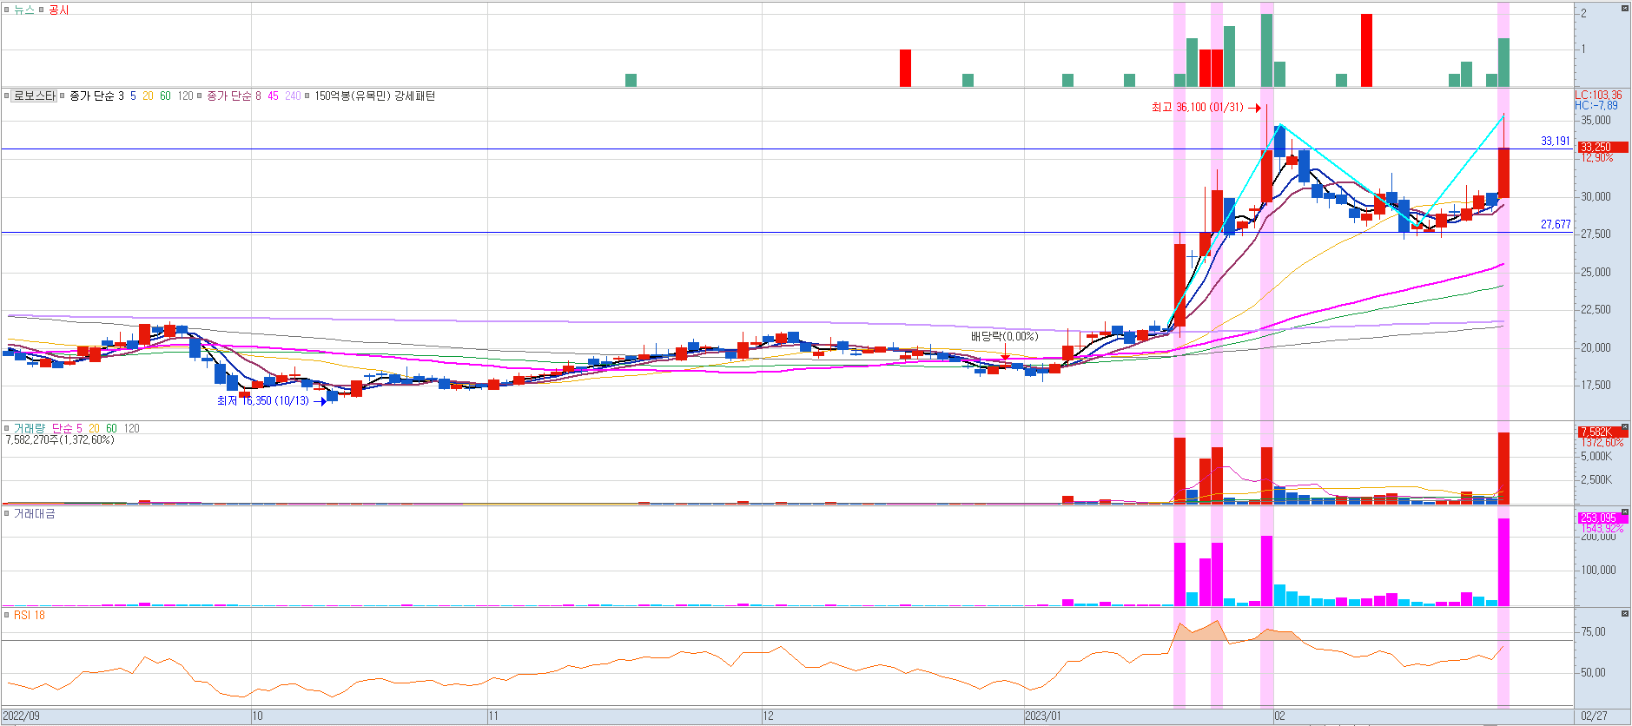This screenshot has width=1632, height=726.
Task: Click the 1543.92% value on 거래대금 axis
Action: (1602, 528)
